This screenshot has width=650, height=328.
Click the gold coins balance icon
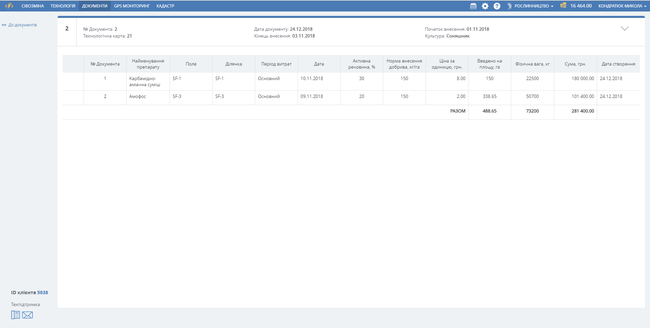click(563, 6)
